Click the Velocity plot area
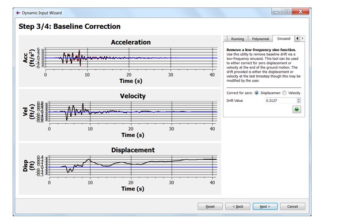Viewport: 338px width, 222px height. [x=134, y=112]
